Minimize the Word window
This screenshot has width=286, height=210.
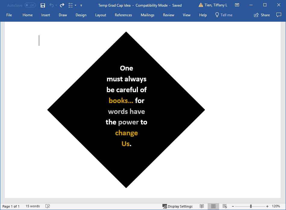(x=251, y=5)
